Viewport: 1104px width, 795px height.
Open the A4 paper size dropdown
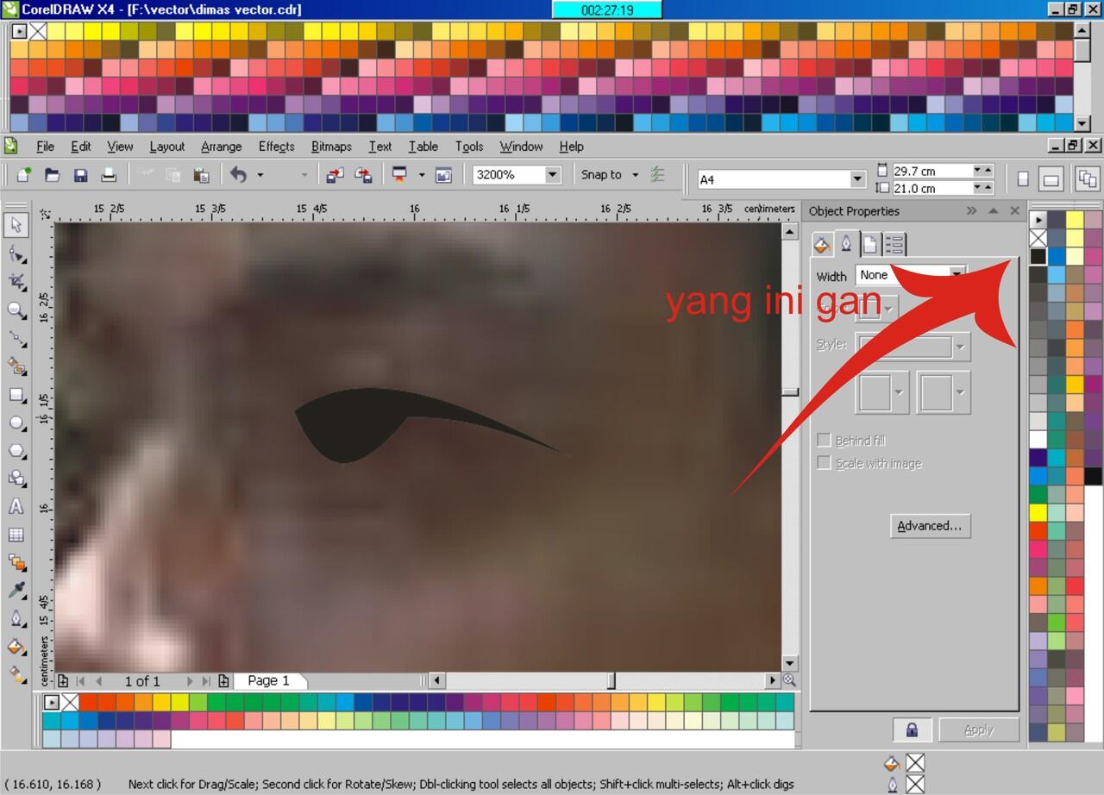pyautogui.click(x=857, y=179)
